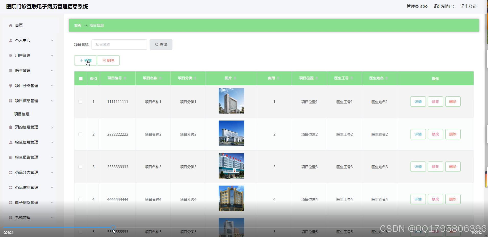Viewport: 488px width, 237px height.
Task: Sort by 医生工号 column arrows
Action: 352,78
